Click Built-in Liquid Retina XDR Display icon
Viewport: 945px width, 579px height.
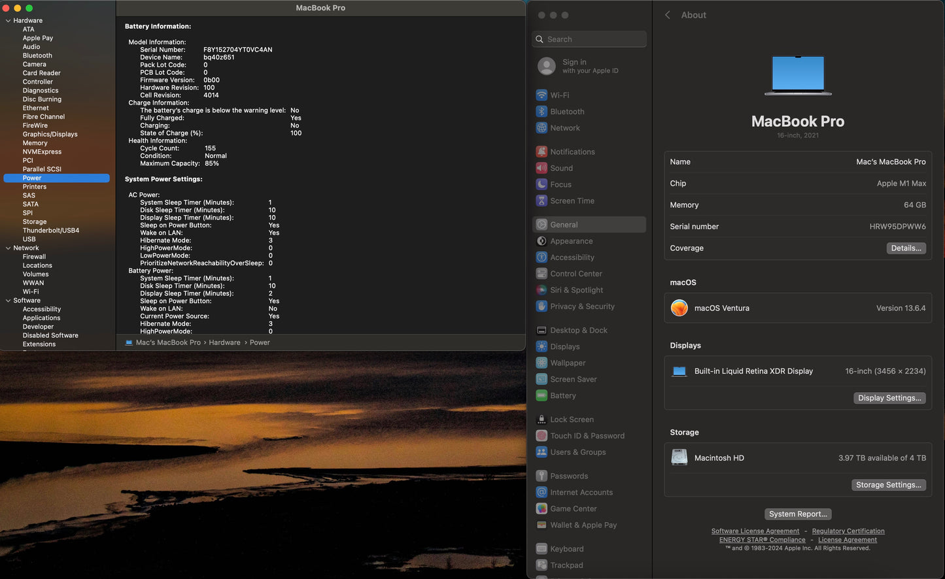click(x=679, y=371)
